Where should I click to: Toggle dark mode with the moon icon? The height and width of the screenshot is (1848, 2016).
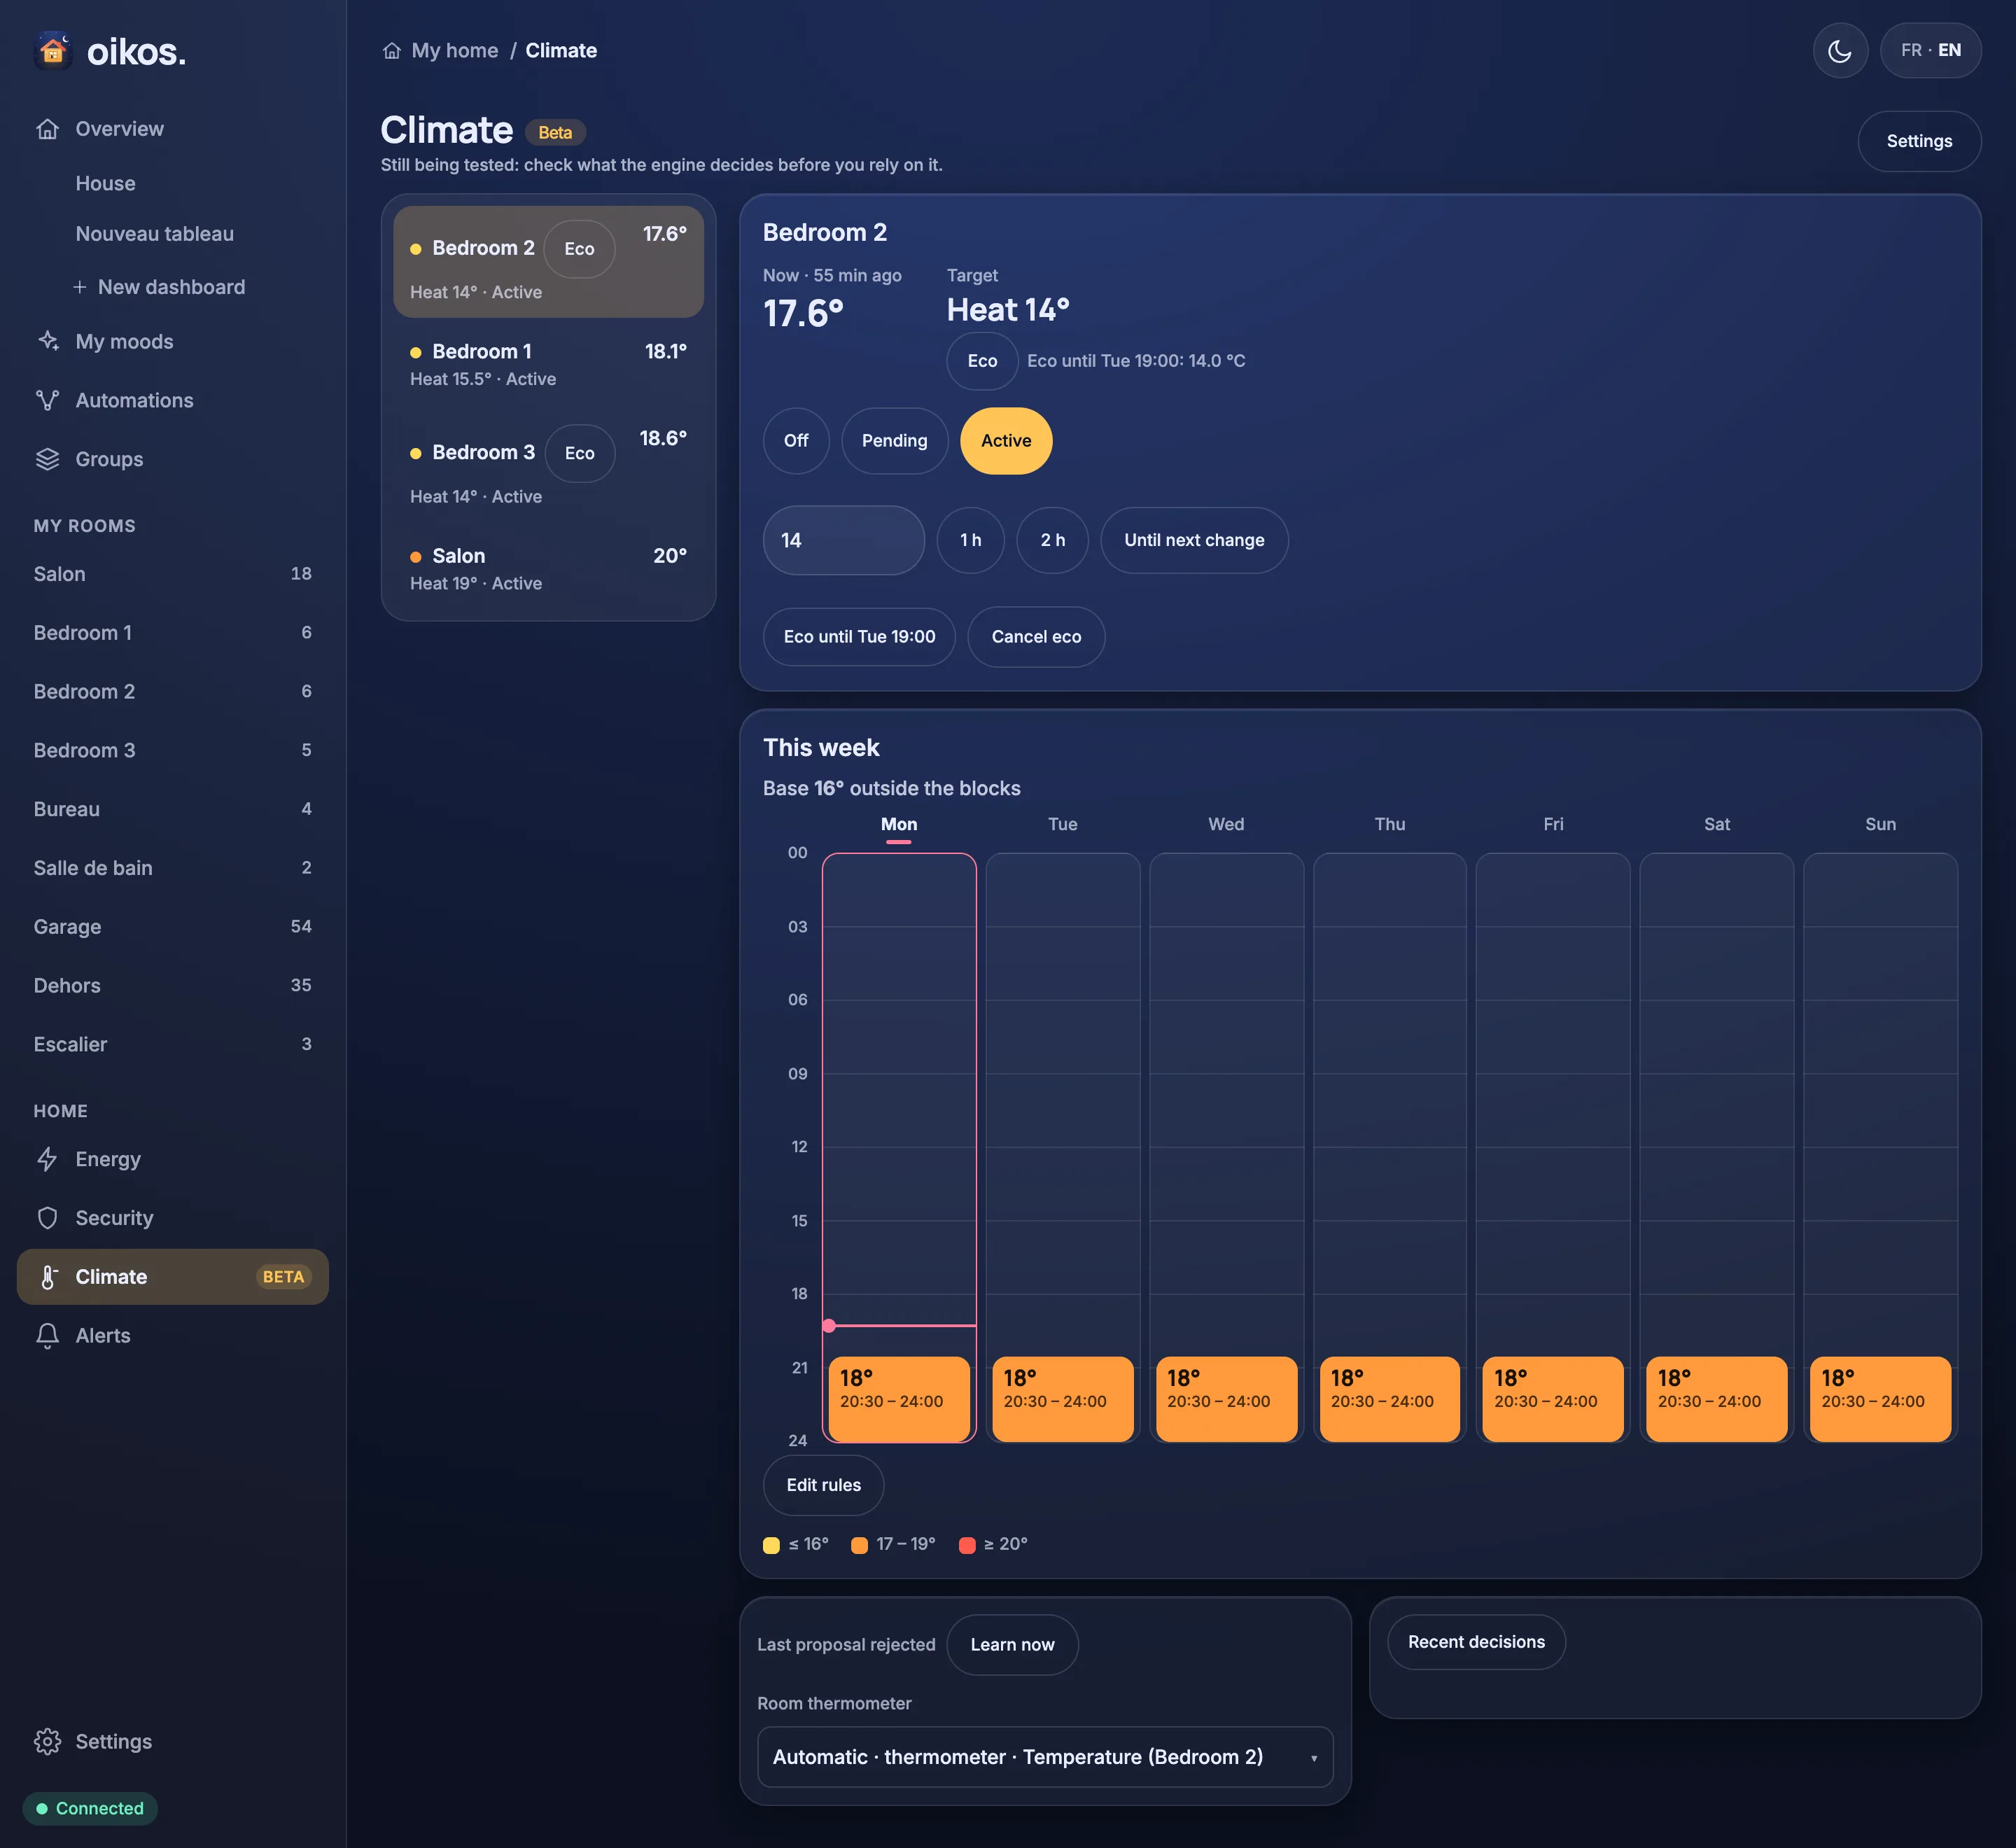(x=1840, y=50)
